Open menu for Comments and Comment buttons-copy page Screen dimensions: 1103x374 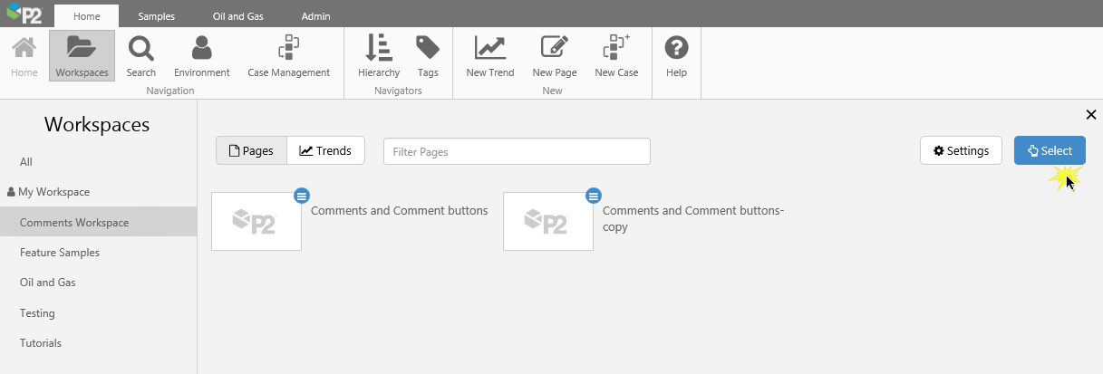(x=594, y=195)
